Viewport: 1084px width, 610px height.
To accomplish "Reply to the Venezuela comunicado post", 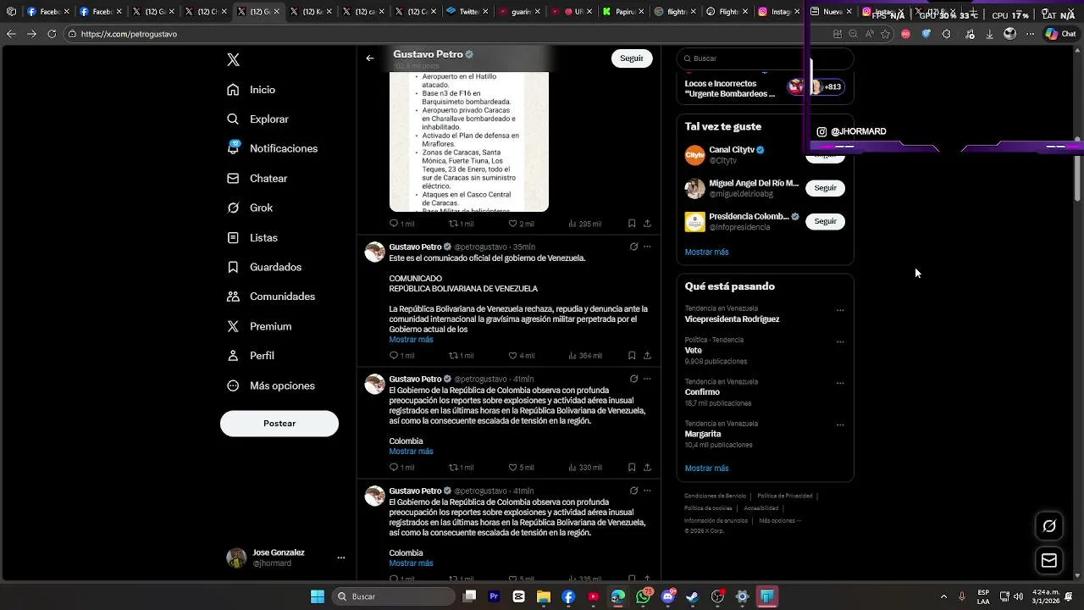I will (401, 356).
